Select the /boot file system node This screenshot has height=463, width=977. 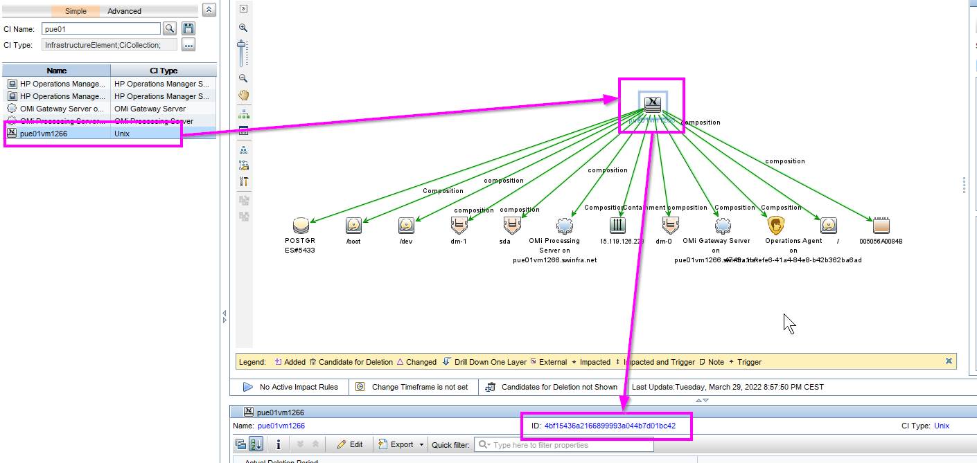point(353,226)
